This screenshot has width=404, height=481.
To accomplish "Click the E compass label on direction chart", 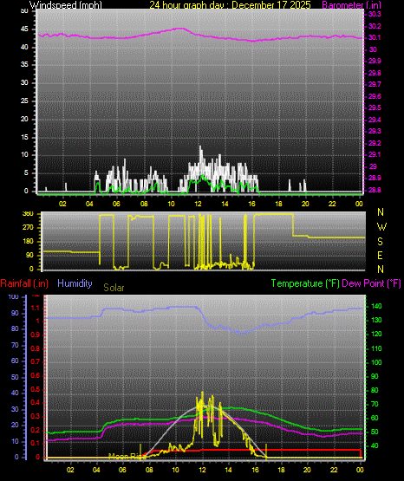I will pos(380,255).
